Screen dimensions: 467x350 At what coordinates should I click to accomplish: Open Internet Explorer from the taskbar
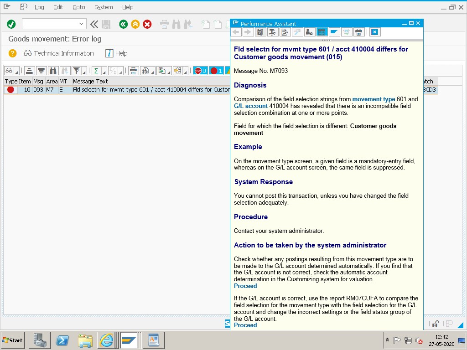[107, 340]
